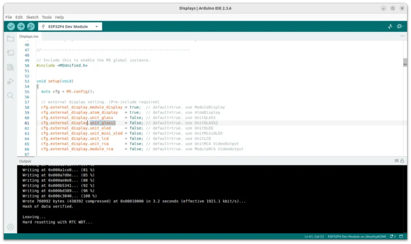Click the editor vertical scrollbar thumb
This screenshot has width=411, height=244.
[405, 63]
